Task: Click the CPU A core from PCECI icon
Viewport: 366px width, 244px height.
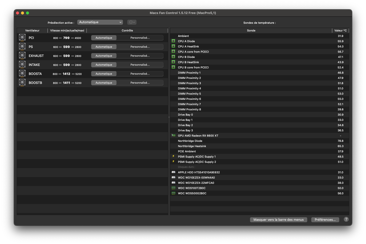Action: [x=173, y=51]
